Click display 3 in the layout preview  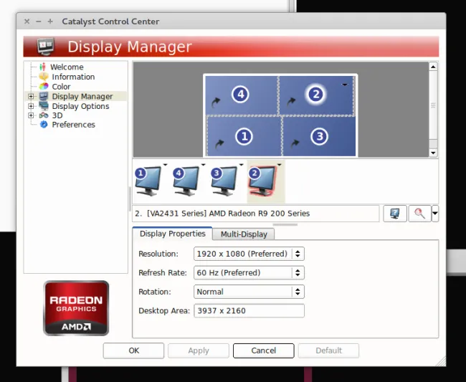tap(318, 136)
